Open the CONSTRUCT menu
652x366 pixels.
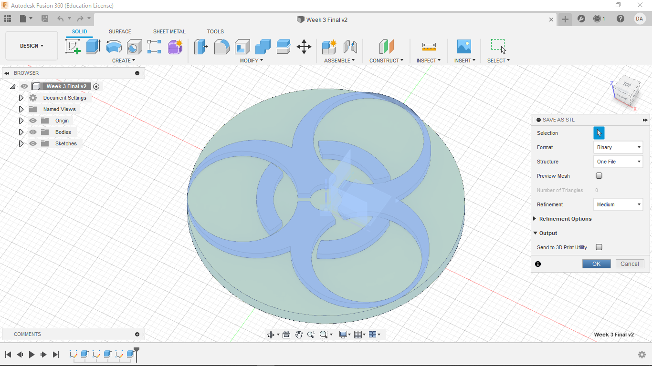pyautogui.click(x=386, y=61)
